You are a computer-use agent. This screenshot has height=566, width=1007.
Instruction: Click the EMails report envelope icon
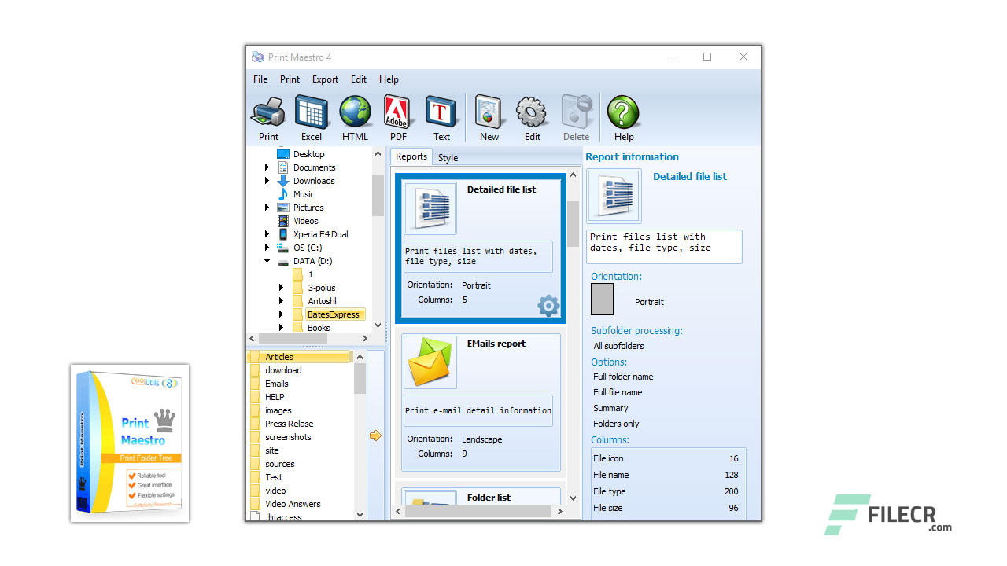coord(430,362)
